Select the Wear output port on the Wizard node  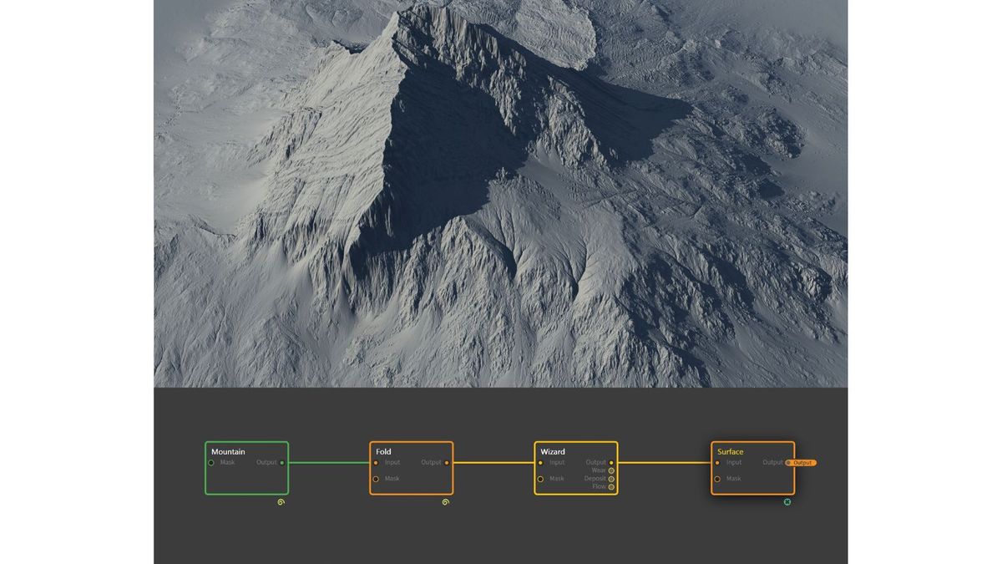pos(610,470)
